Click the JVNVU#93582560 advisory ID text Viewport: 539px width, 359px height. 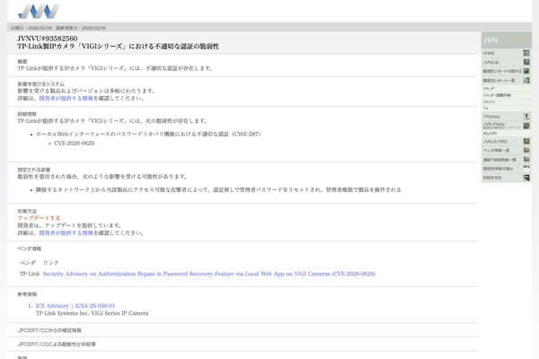click(x=48, y=39)
